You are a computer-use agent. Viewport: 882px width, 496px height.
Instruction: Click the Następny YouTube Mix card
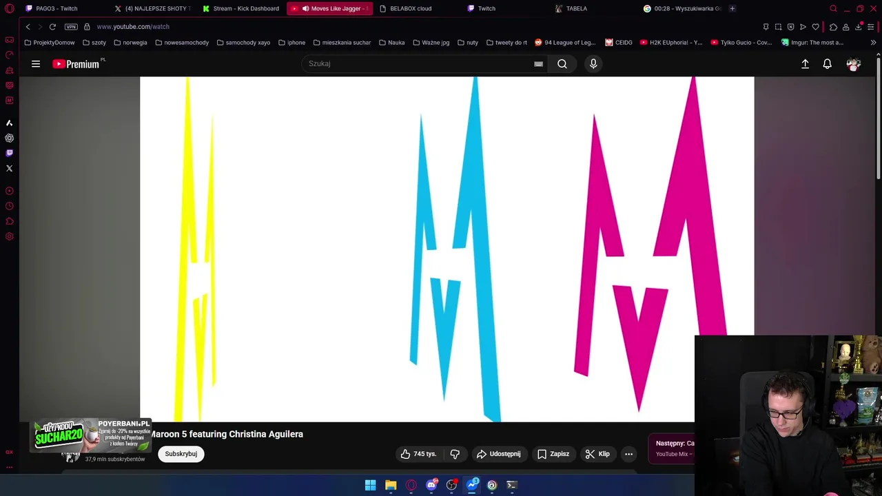tap(672, 448)
